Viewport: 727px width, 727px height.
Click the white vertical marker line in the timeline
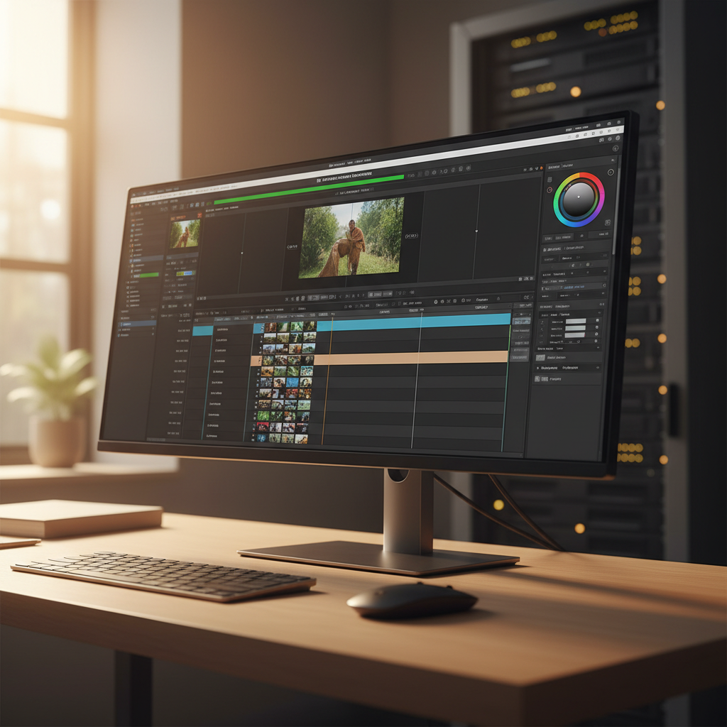click(x=416, y=381)
